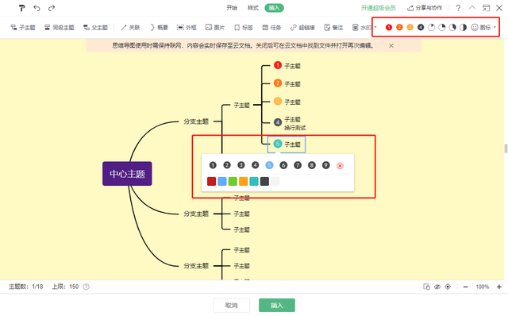Insert a 超链接 hyperlink

point(302,28)
